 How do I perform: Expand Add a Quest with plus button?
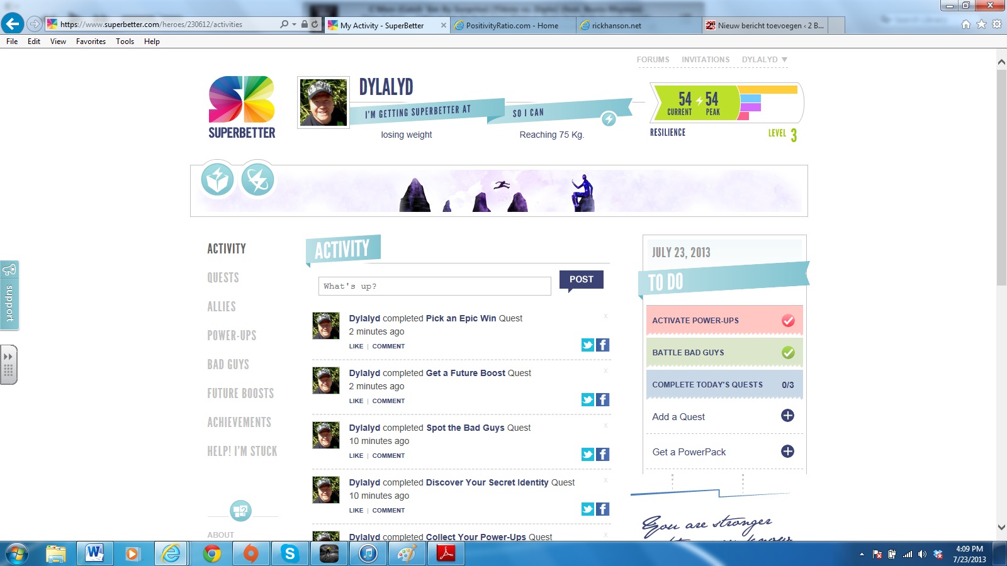(787, 416)
